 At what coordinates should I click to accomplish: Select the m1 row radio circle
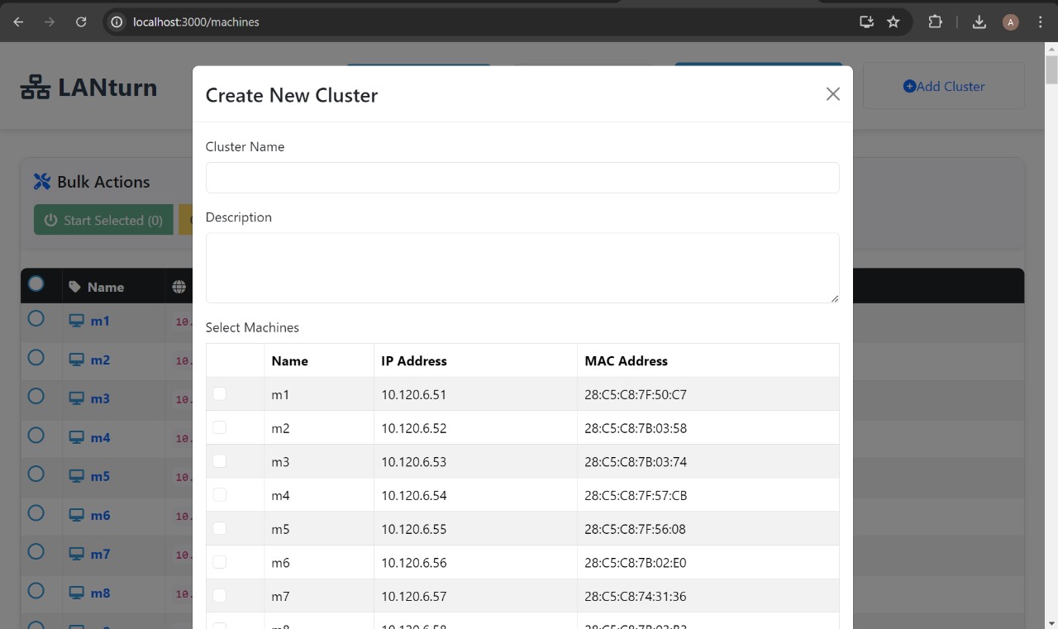click(x=36, y=318)
